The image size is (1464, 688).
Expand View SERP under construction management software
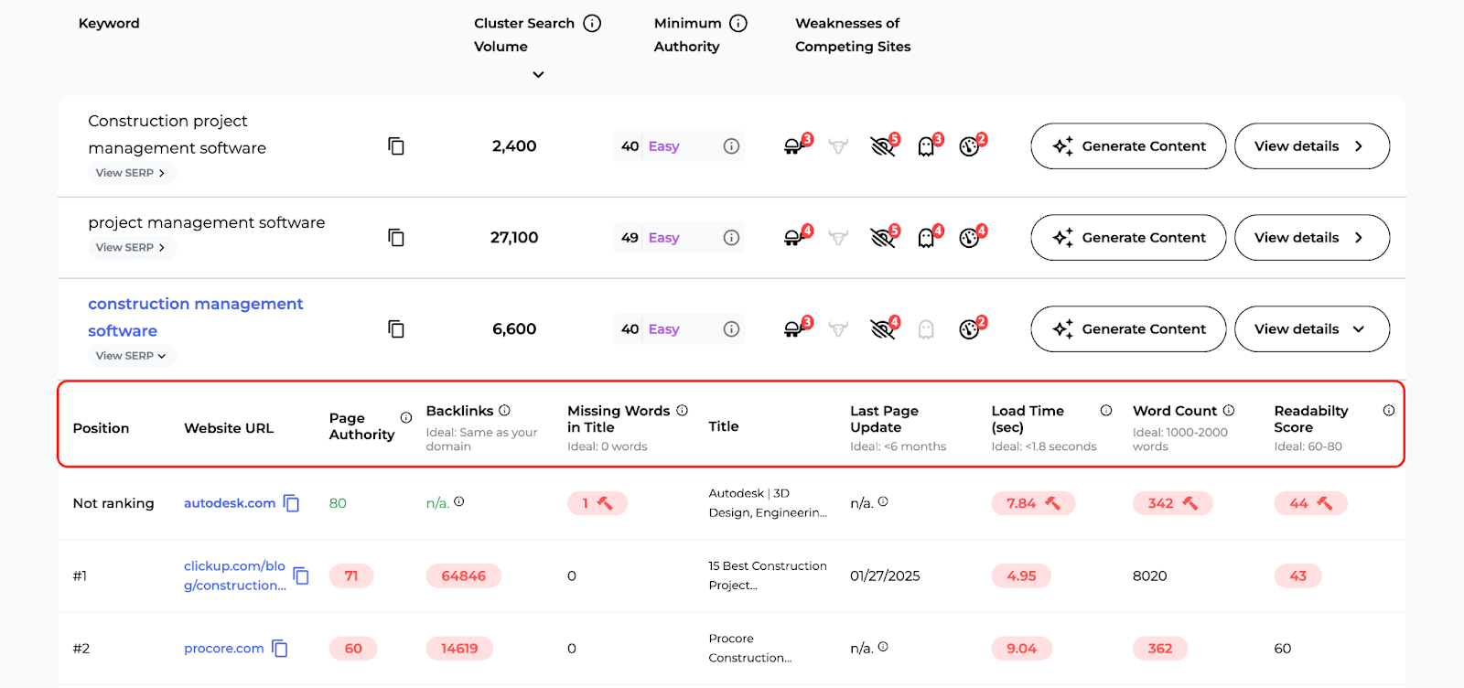click(131, 356)
